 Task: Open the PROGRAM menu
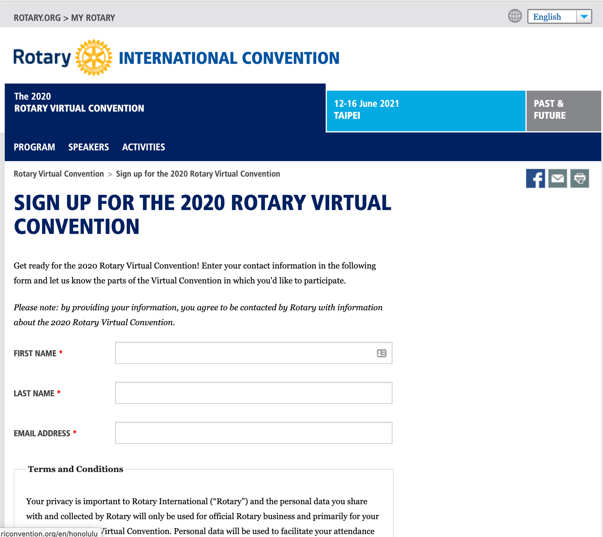click(x=34, y=147)
